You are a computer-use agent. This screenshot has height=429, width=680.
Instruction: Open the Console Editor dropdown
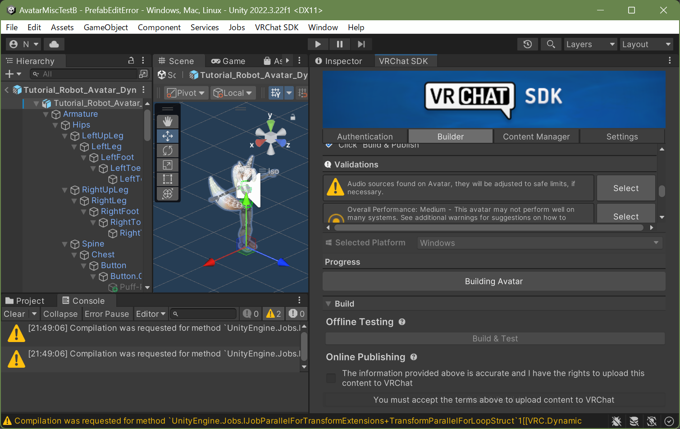click(151, 314)
